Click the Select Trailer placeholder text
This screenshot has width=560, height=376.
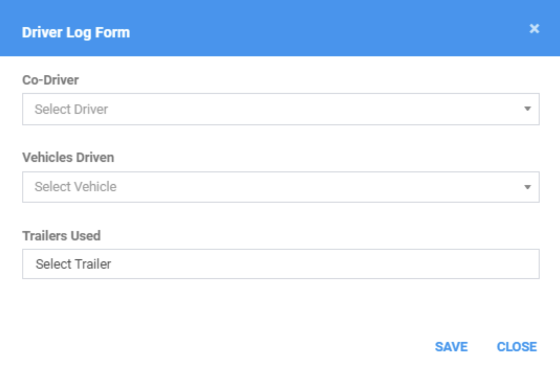click(x=73, y=264)
